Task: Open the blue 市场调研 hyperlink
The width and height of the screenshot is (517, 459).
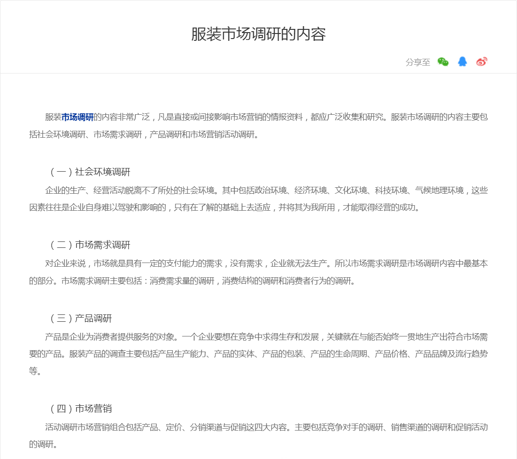Action: [78, 117]
